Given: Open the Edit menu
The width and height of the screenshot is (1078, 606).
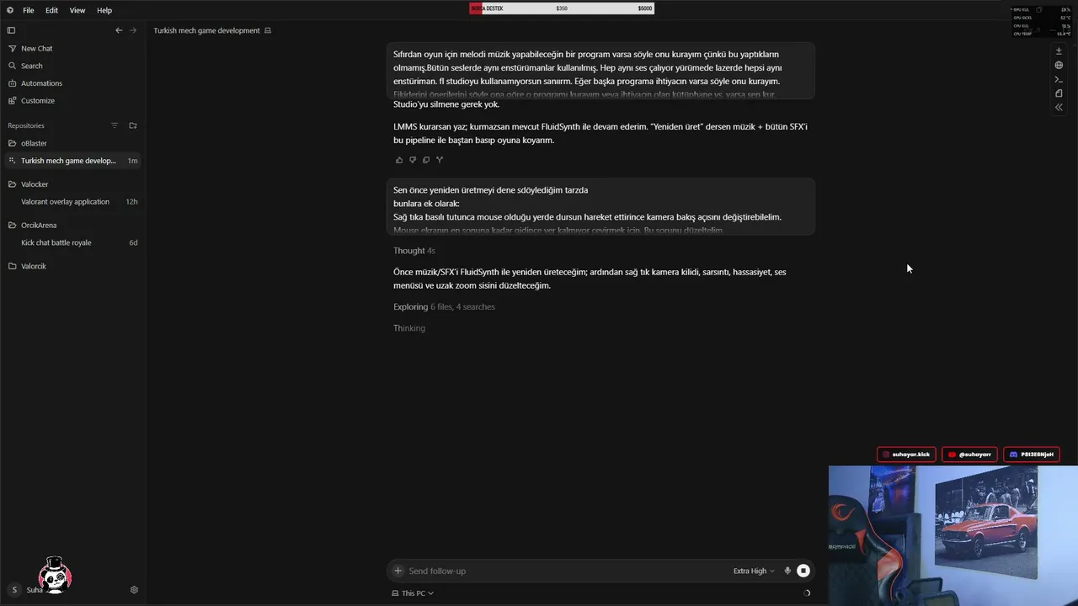Looking at the screenshot, I should (52, 10).
